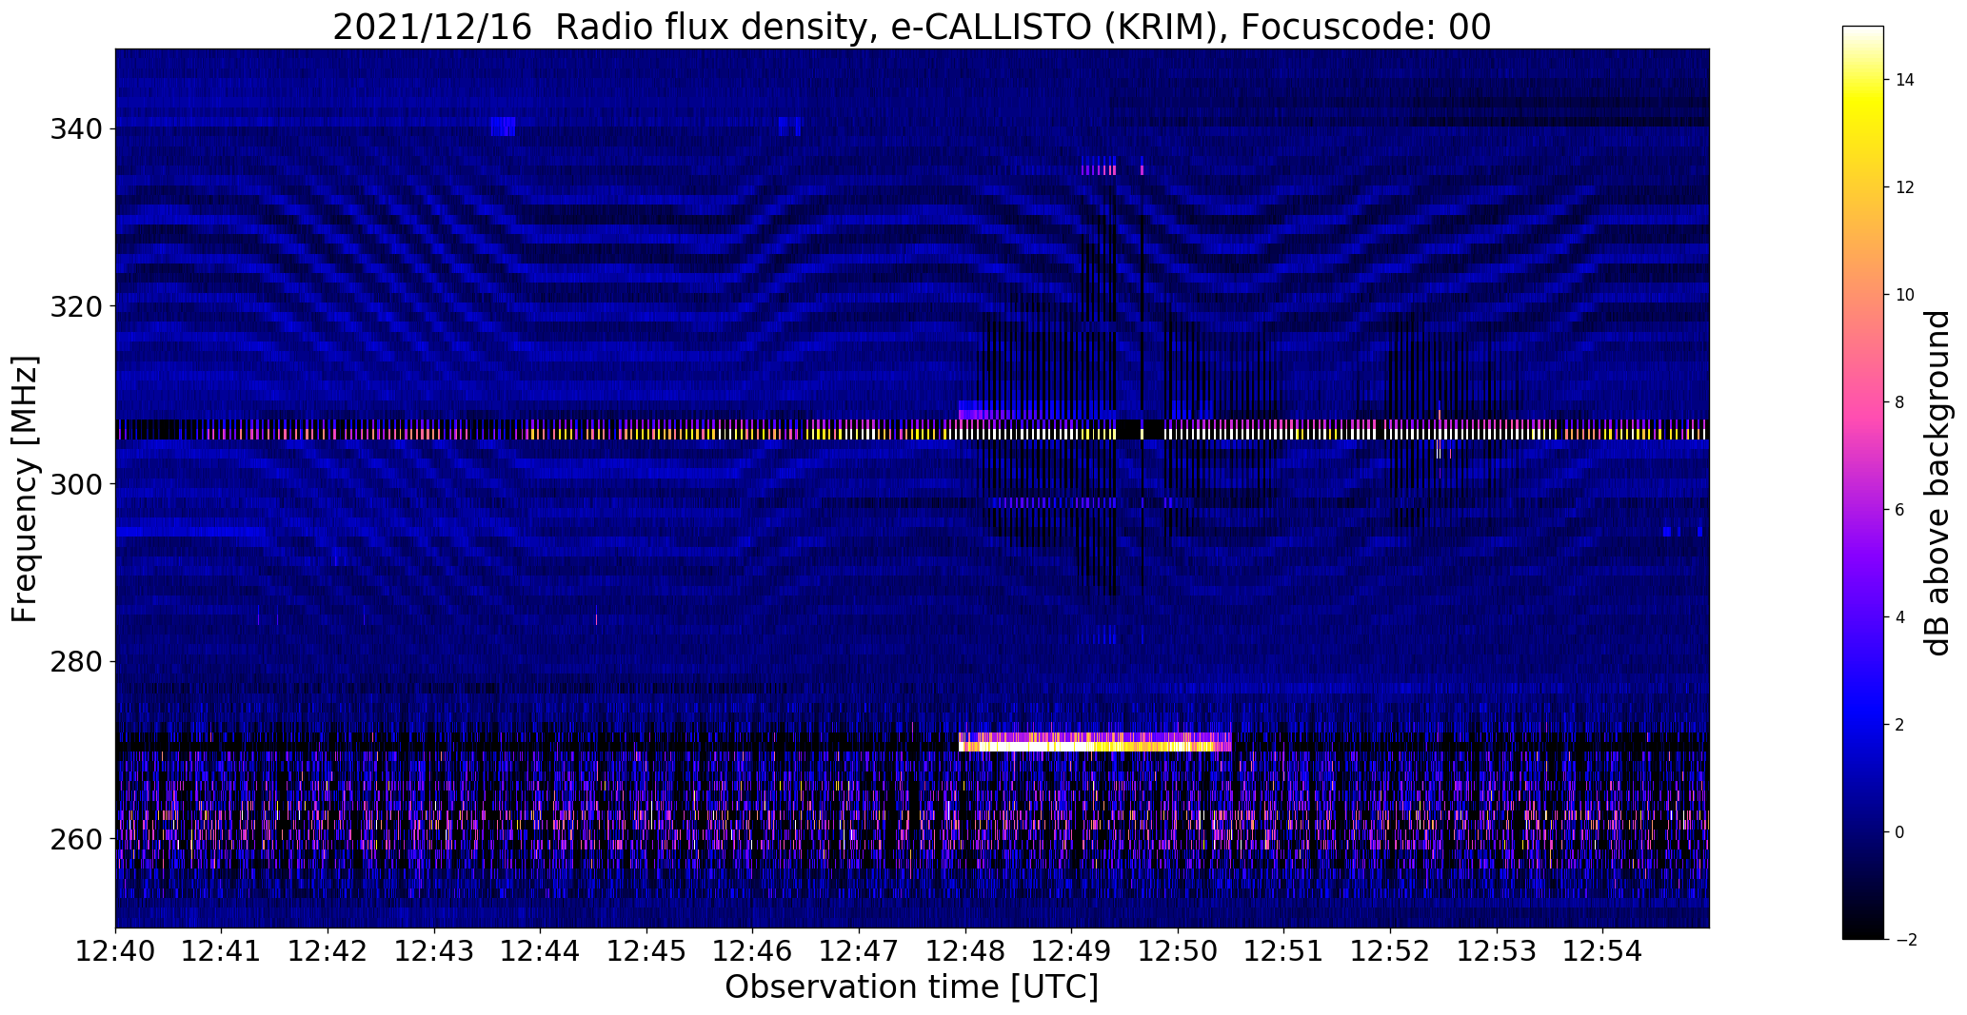
Task: Click the 340 frequency tick label
Action: 76,128
